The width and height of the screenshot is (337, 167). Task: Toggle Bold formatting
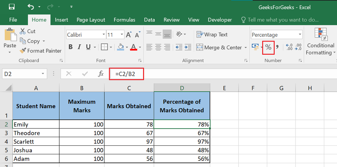coord(70,47)
